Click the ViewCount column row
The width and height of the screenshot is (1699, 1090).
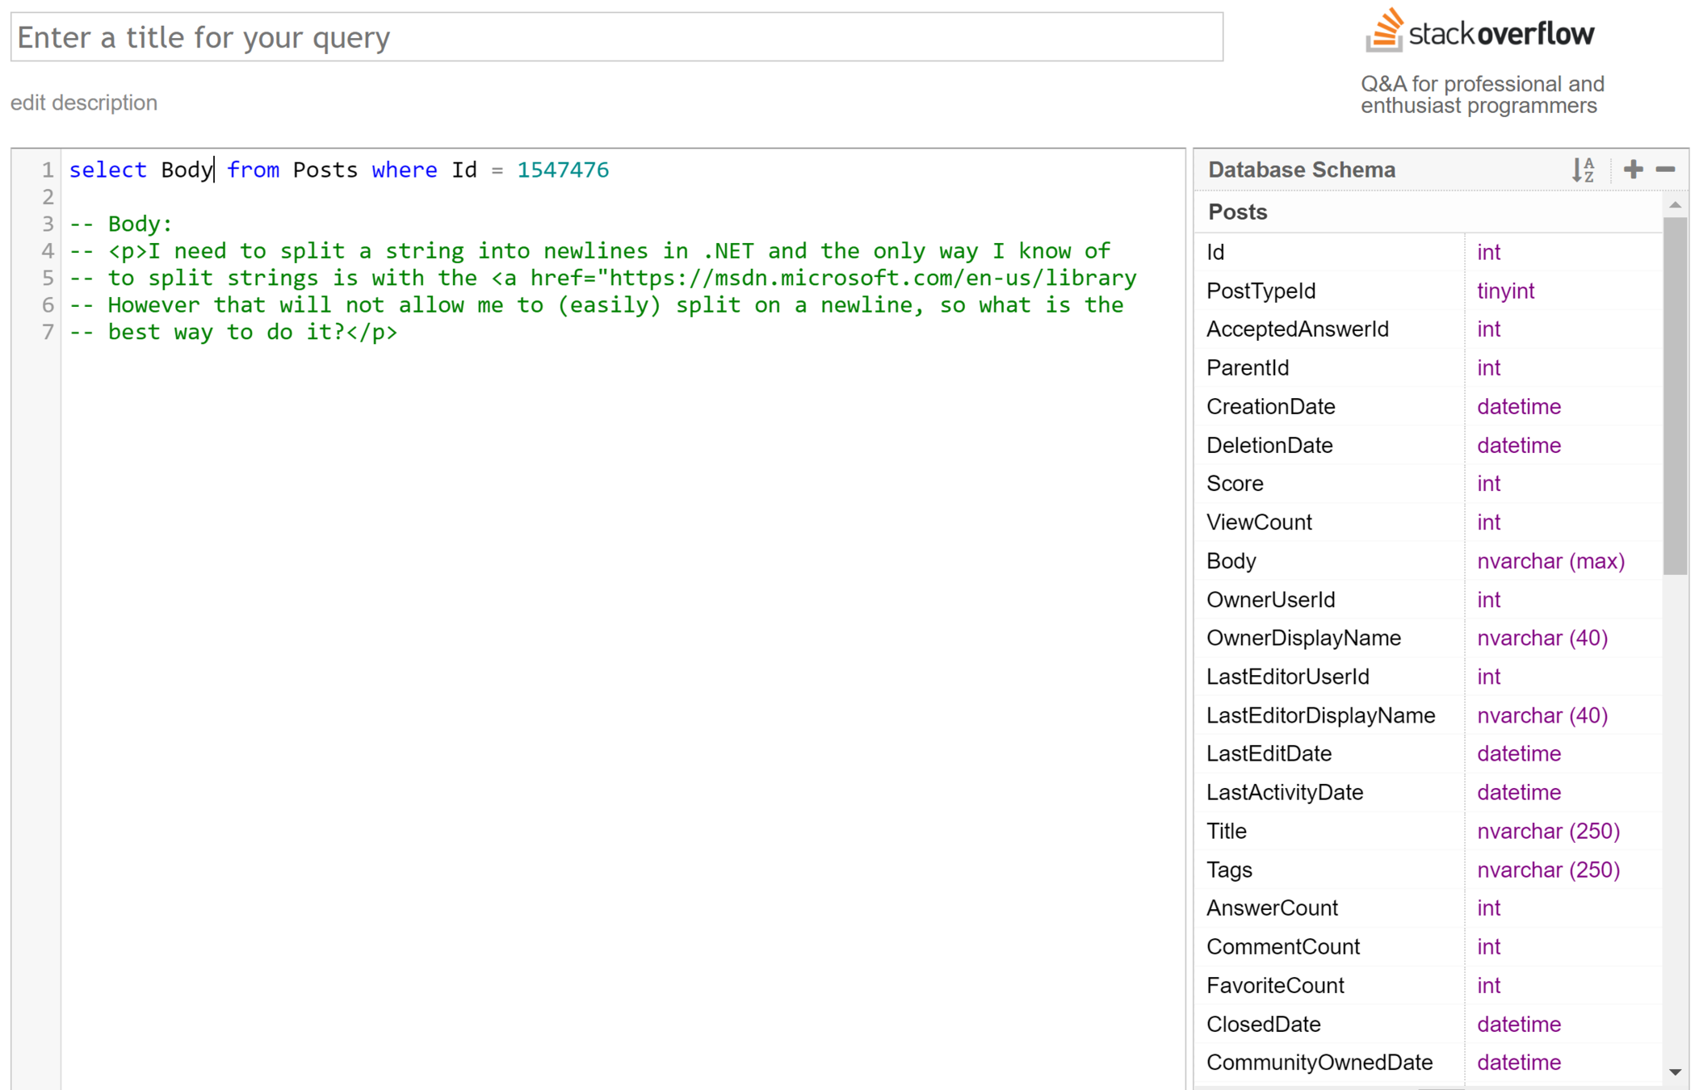coord(1259,522)
